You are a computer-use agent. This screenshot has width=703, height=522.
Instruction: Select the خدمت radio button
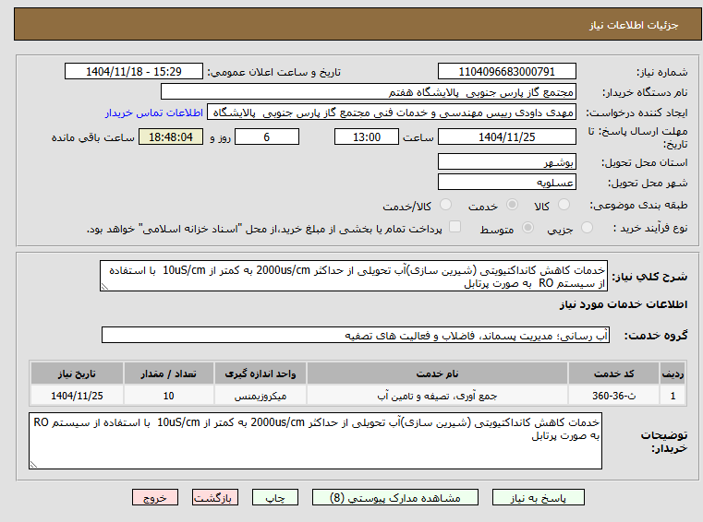512,205
